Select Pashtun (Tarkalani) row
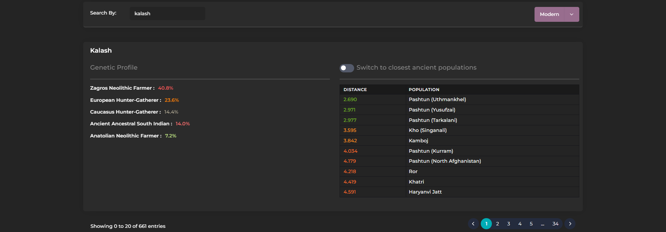Screen dimensions: 666x232 459,120
